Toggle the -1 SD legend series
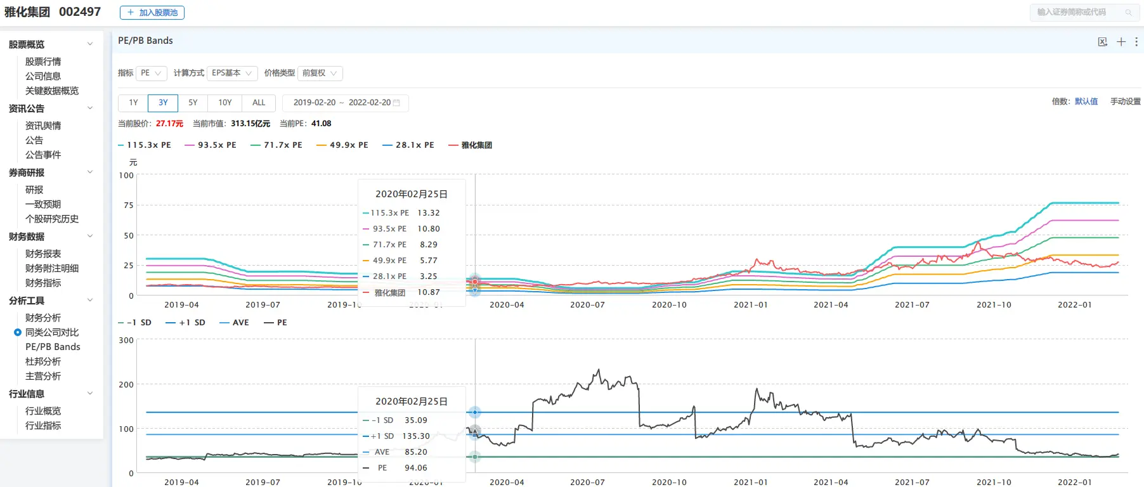 click(x=135, y=323)
